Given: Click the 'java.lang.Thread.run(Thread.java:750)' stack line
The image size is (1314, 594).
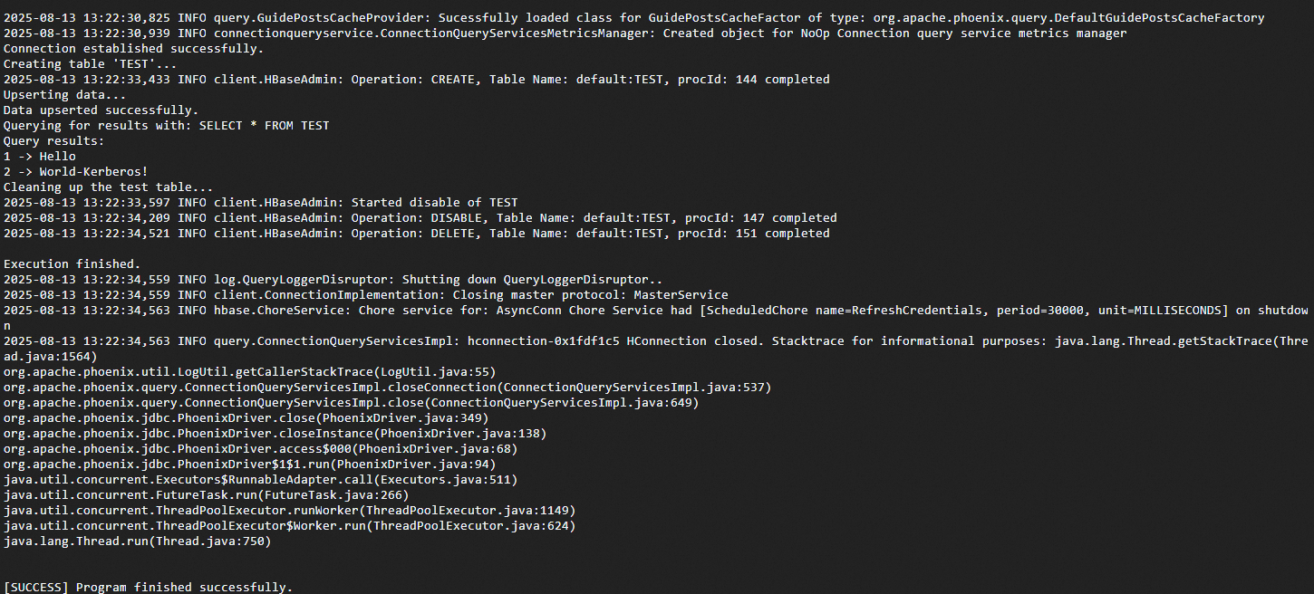Looking at the screenshot, I should coord(137,541).
